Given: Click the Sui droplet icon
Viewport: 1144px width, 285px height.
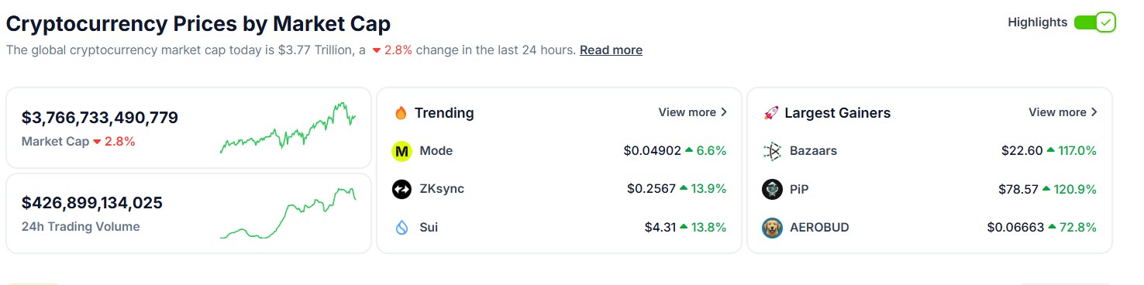Looking at the screenshot, I should click(x=401, y=228).
